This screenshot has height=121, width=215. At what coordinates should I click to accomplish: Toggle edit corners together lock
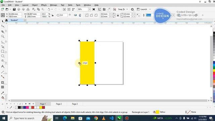point(118,15)
